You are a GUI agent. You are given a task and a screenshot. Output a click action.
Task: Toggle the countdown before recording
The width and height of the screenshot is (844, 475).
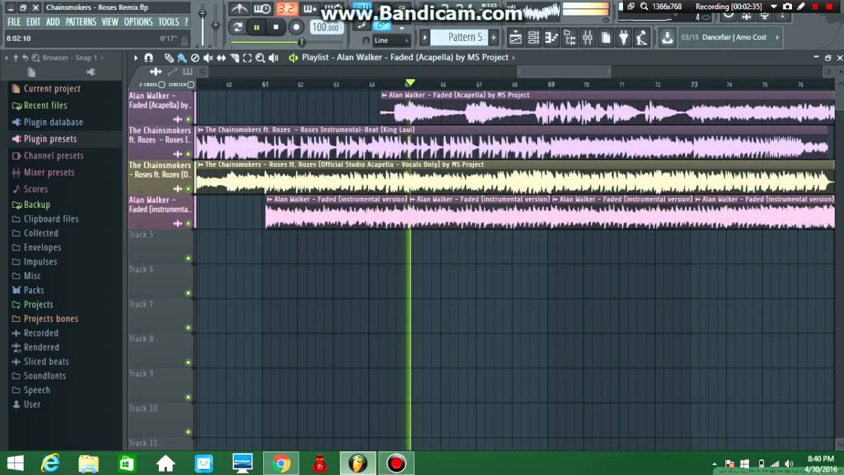(x=286, y=9)
